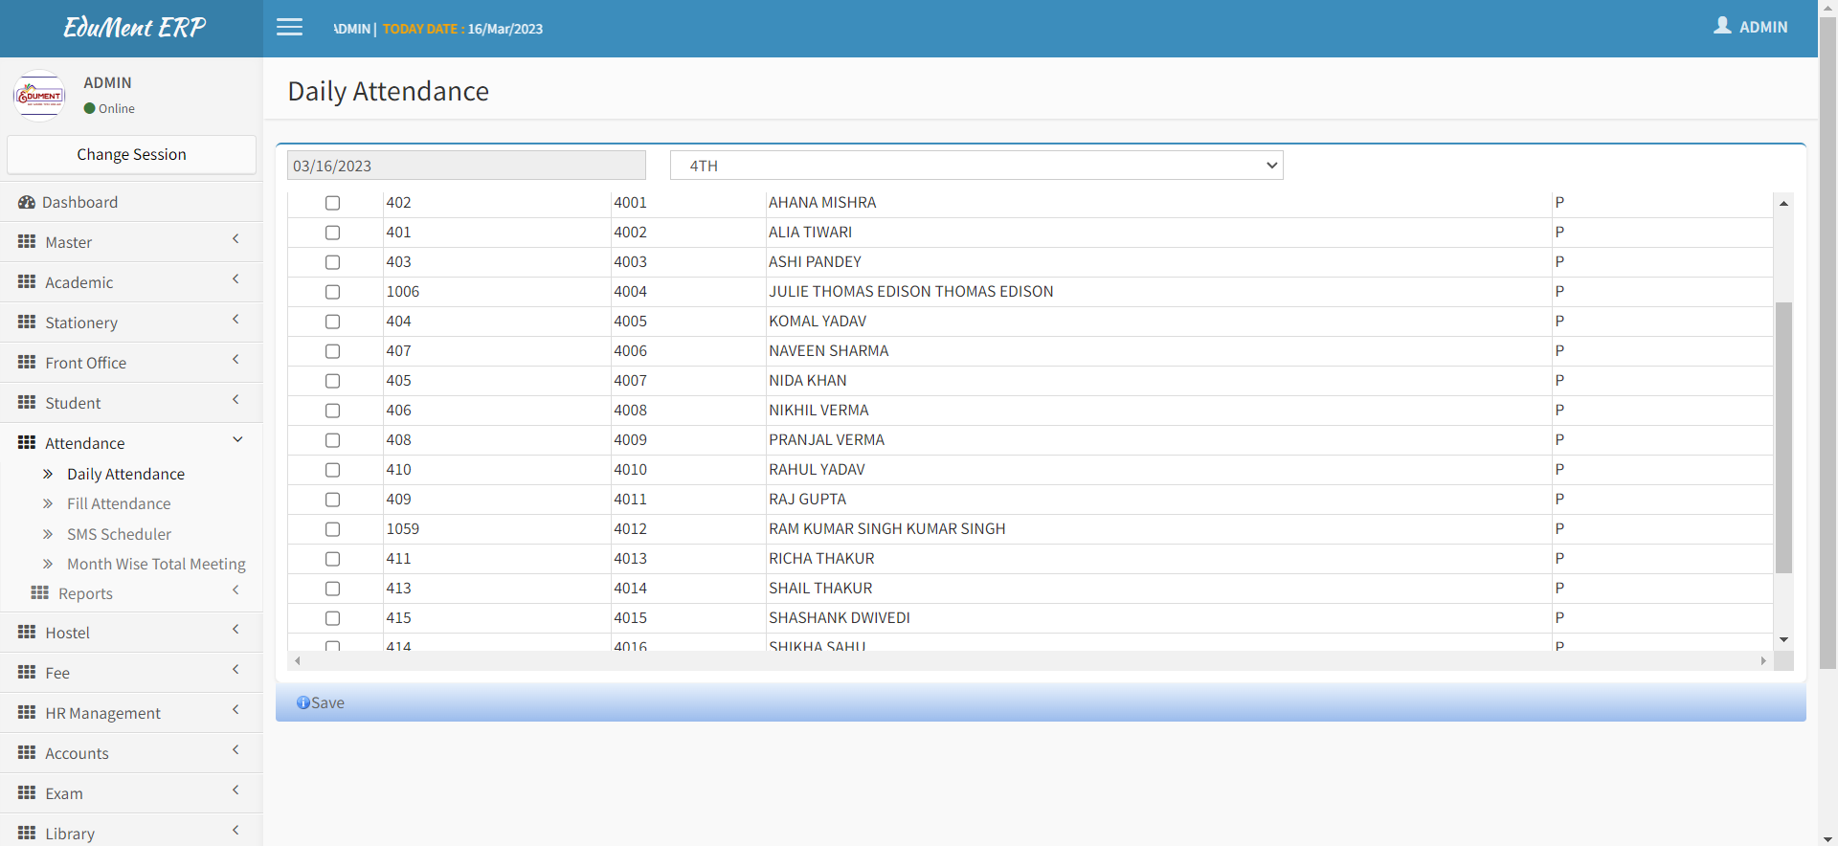The image size is (1838, 846).
Task: Open the 4TH class dropdown
Action: click(975, 166)
